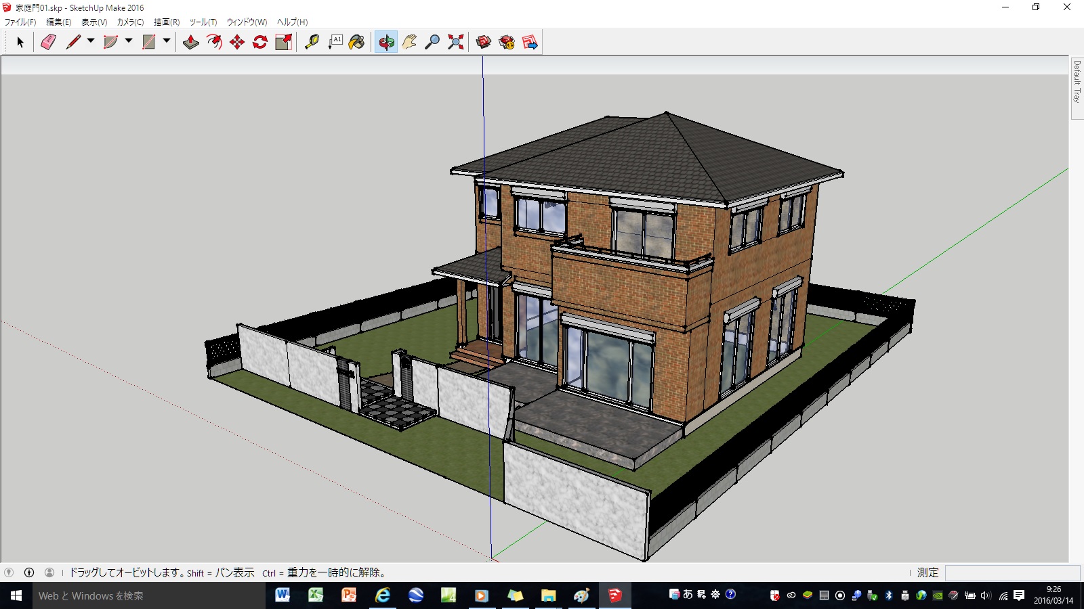1084x609 pixels.
Task: Select the Rotate tool
Action: [x=260, y=42]
